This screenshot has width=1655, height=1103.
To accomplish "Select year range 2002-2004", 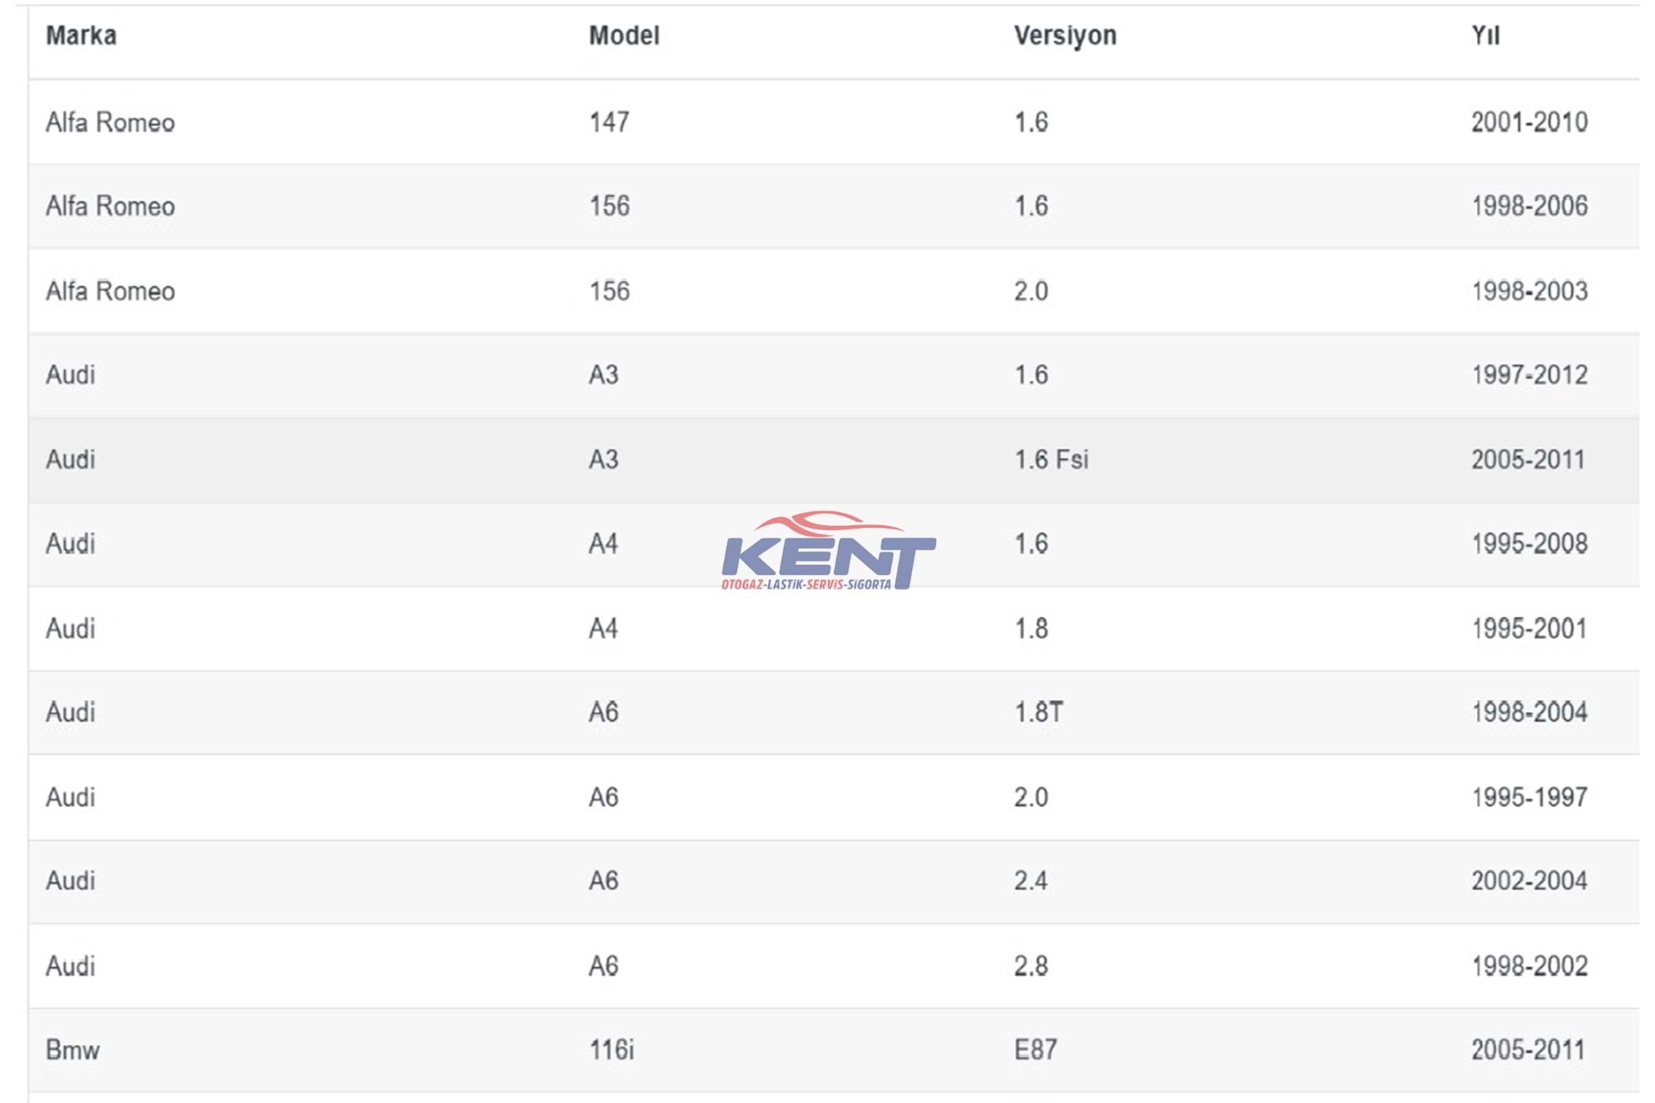I will 1529,881.
